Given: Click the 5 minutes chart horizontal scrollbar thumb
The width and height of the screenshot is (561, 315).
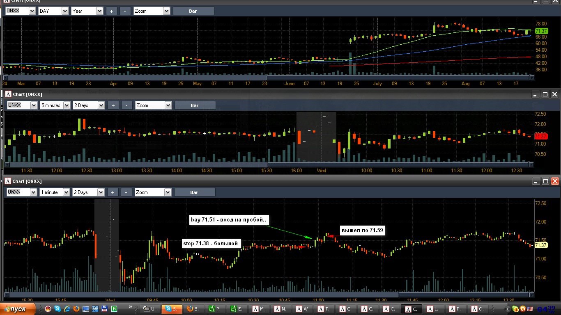Looking at the screenshot, I should (398, 165).
